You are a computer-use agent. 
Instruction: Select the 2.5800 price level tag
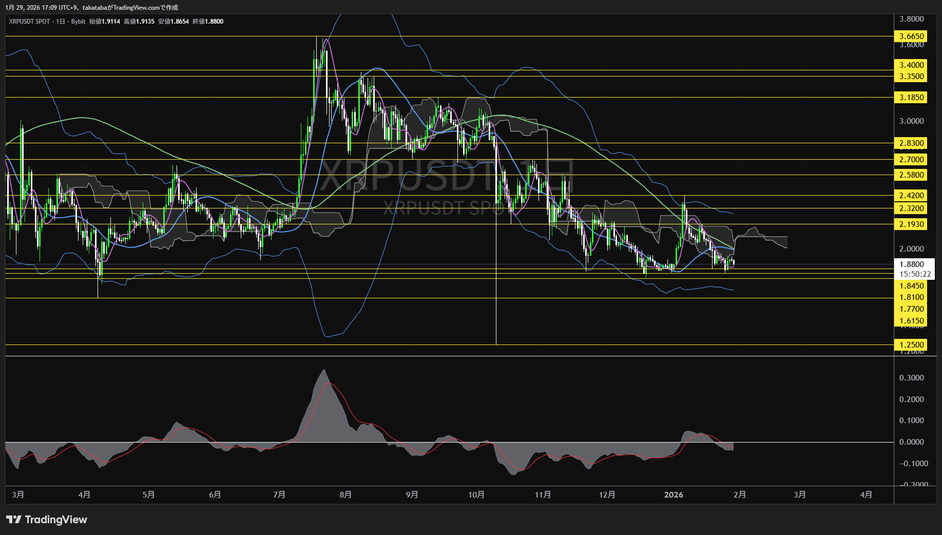click(911, 175)
